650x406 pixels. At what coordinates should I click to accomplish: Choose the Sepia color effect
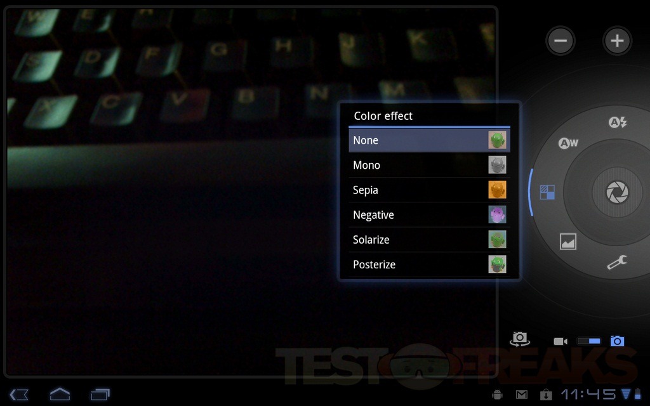pos(429,190)
